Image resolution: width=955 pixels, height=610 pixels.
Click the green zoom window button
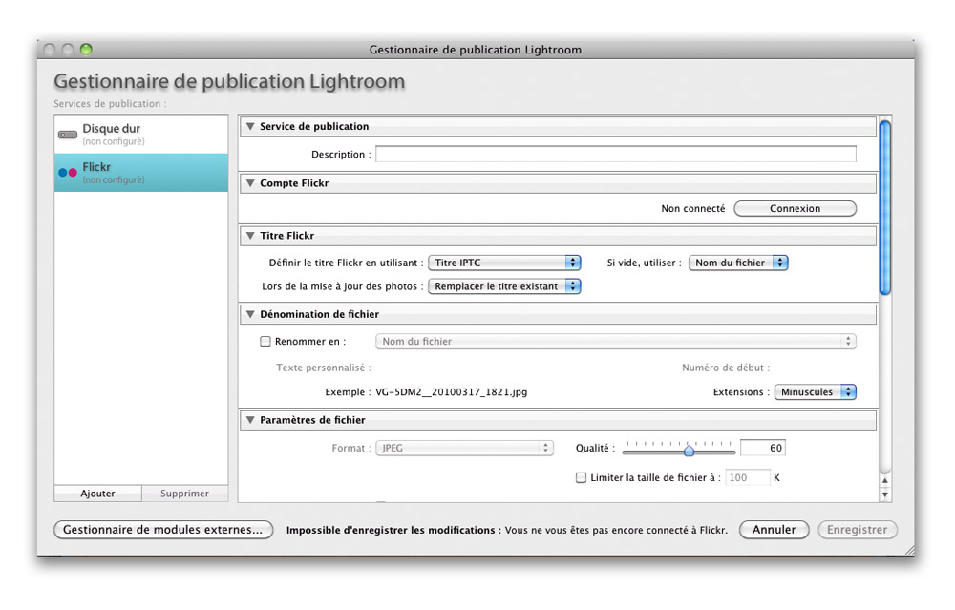coord(87,50)
